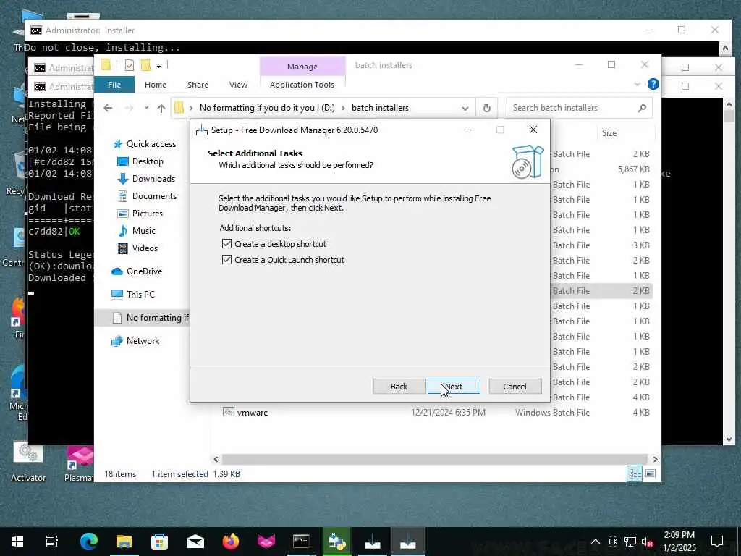Switch to details view layout icon
The width and height of the screenshot is (741, 556).
coord(634,473)
